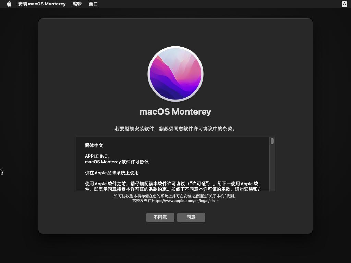This screenshot has height=263, width=351.
Task: Click the 同意 button
Action: (x=191, y=217)
